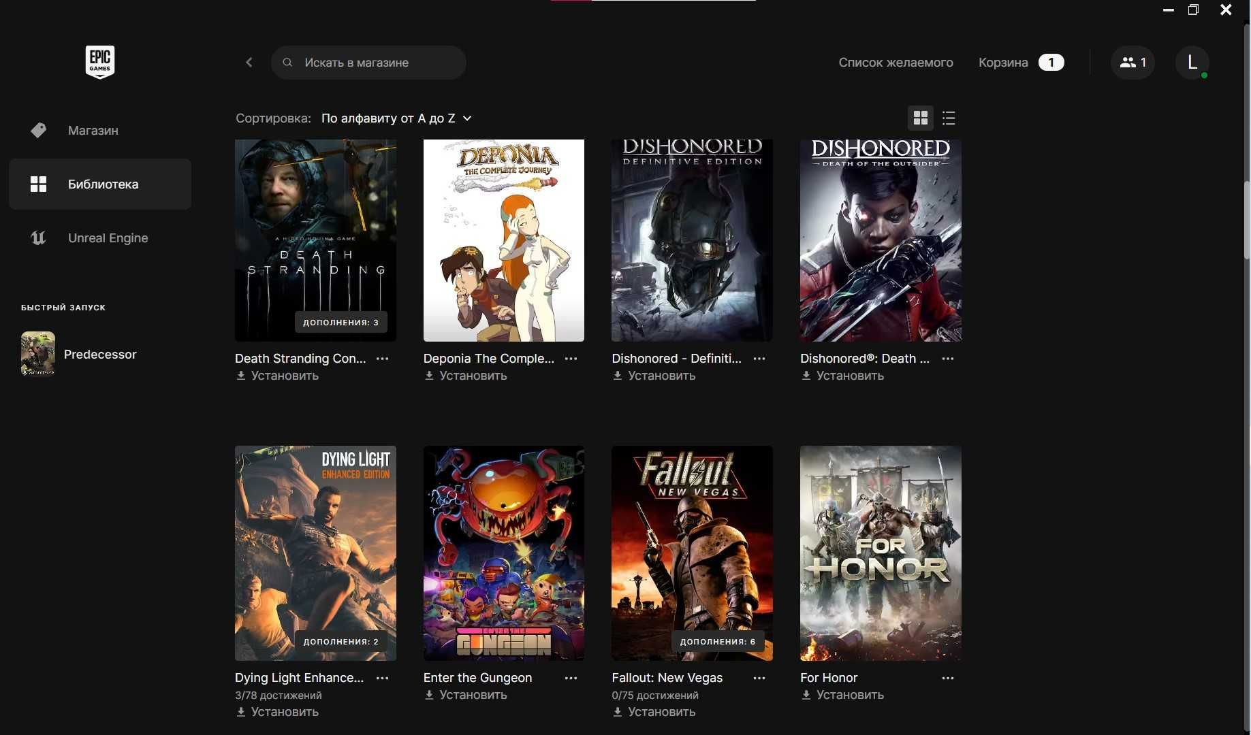The image size is (1251, 735).
Task: Click the Unreal Engine logo icon
Action: click(39, 238)
